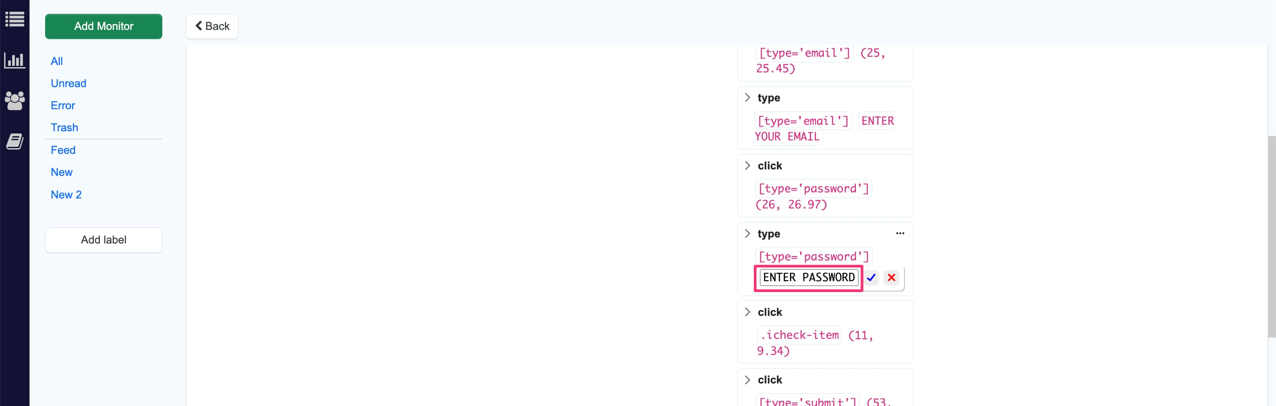The width and height of the screenshot is (1276, 406).
Task: Click the Add label button
Action: click(x=104, y=240)
